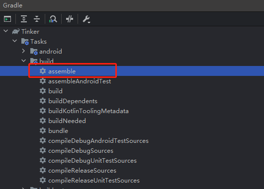Screen dimensions: 264x189
Task: Click the android folder icon
Action: point(34,52)
